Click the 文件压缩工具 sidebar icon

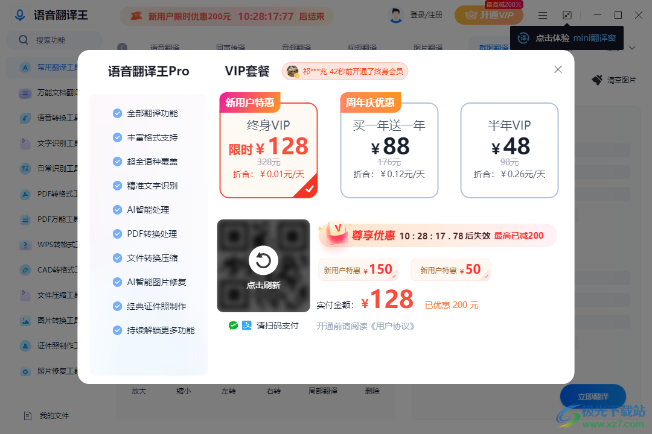pyautogui.click(x=25, y=295)
